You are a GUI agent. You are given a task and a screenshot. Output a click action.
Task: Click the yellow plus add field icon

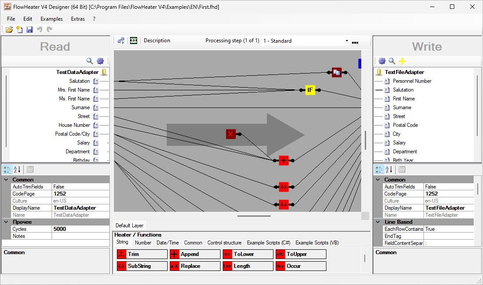pos(402,61)
